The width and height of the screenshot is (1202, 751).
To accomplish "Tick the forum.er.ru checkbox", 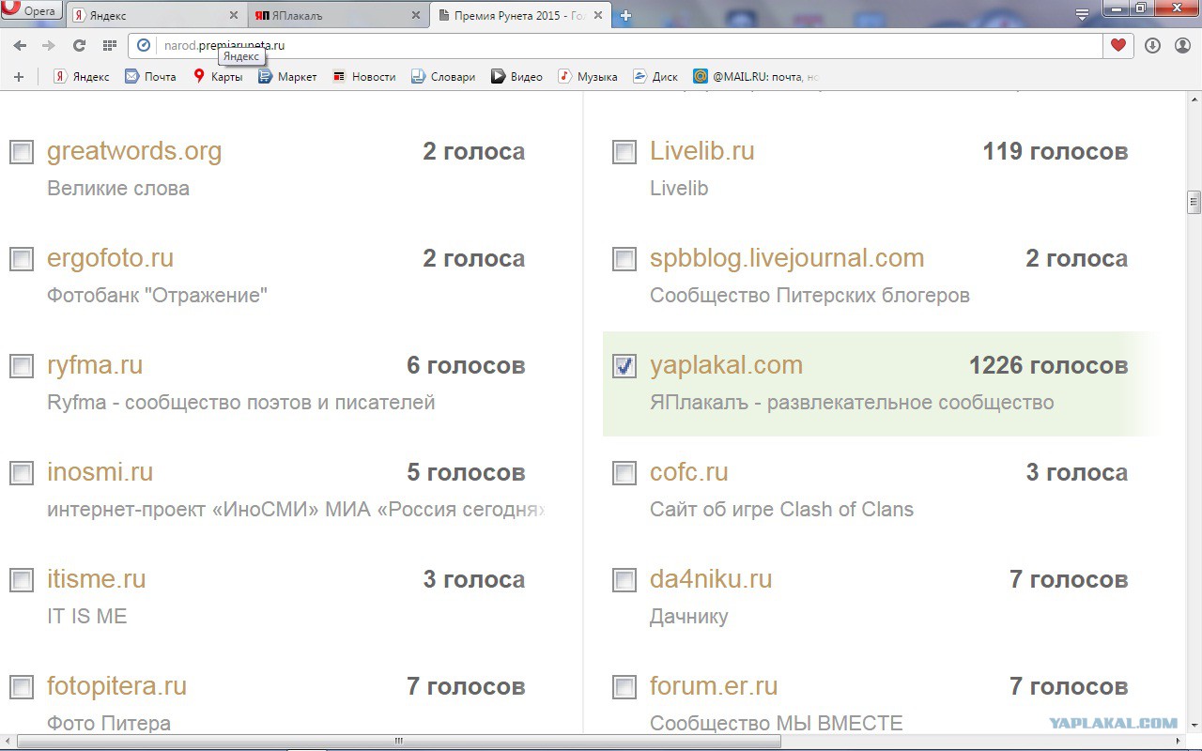I will (x=624, y=687).
